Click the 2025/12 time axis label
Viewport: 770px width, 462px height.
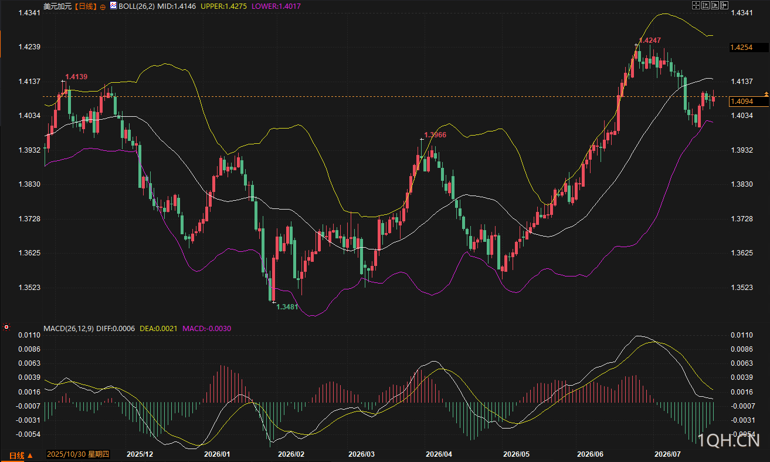click(140, 454)
